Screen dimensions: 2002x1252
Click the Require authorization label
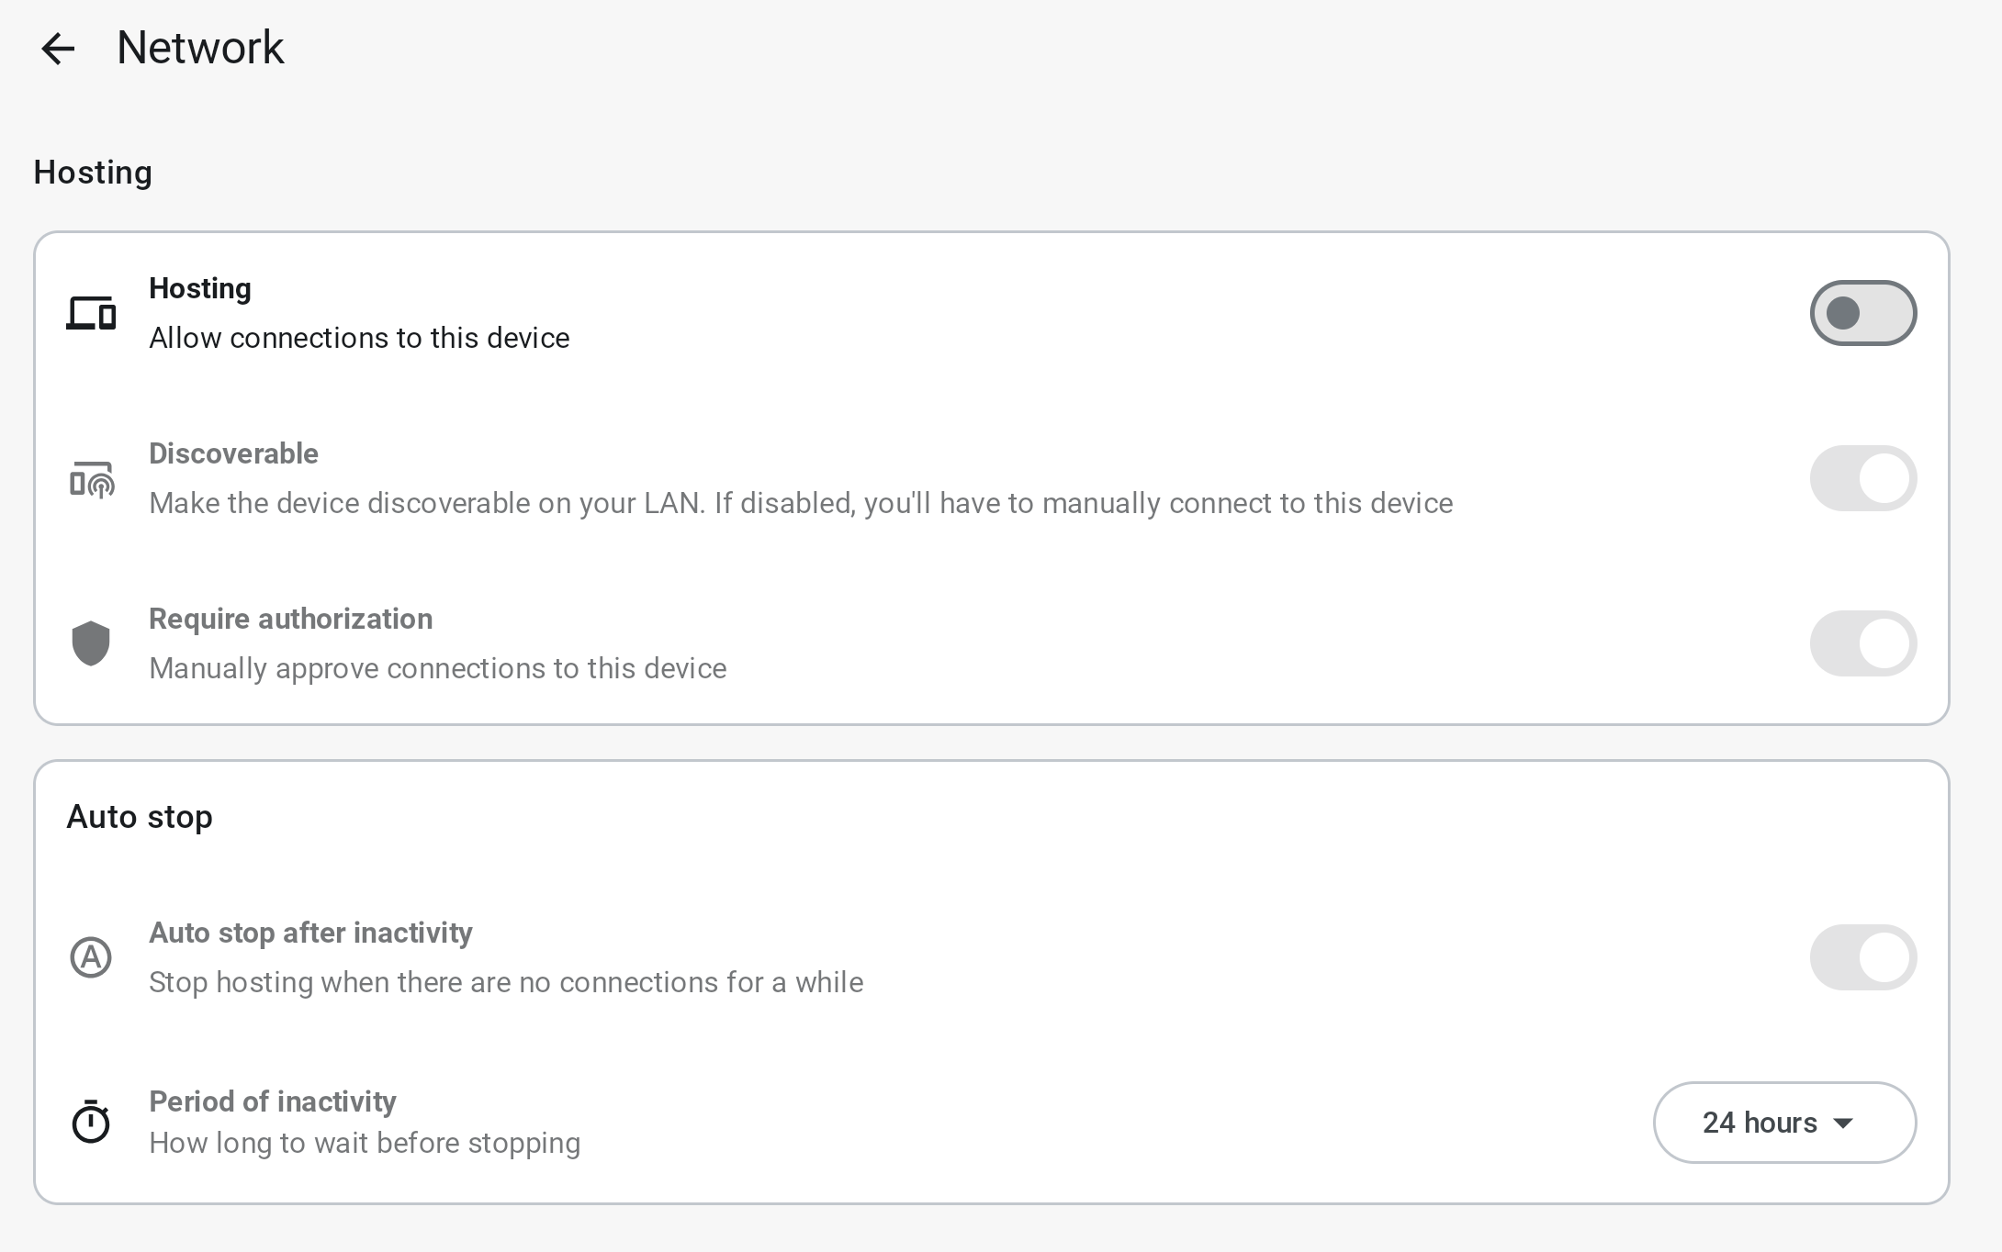coord(290,619)
